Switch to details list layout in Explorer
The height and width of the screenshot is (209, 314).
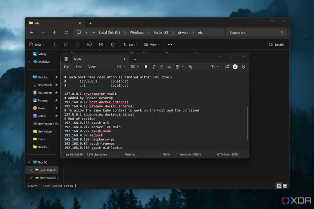coord(279,186)
